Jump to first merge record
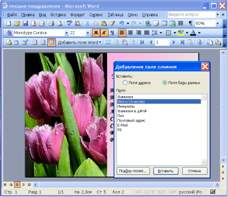 click(x=142, y=43)
